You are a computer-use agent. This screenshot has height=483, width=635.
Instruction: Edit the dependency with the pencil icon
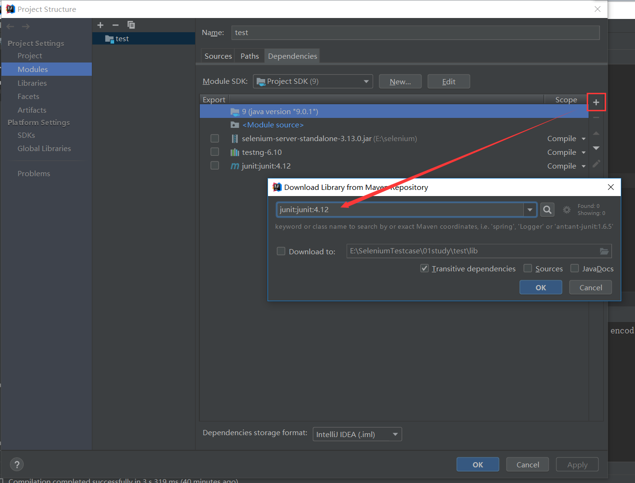pyautogui.click(x=596, y=163)
